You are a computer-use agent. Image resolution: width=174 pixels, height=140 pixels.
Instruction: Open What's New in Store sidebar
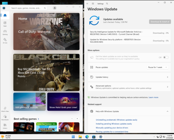tap(5, 109)
